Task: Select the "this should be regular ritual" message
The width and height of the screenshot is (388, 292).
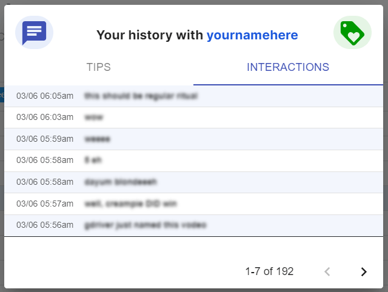Action: point(141,96)
